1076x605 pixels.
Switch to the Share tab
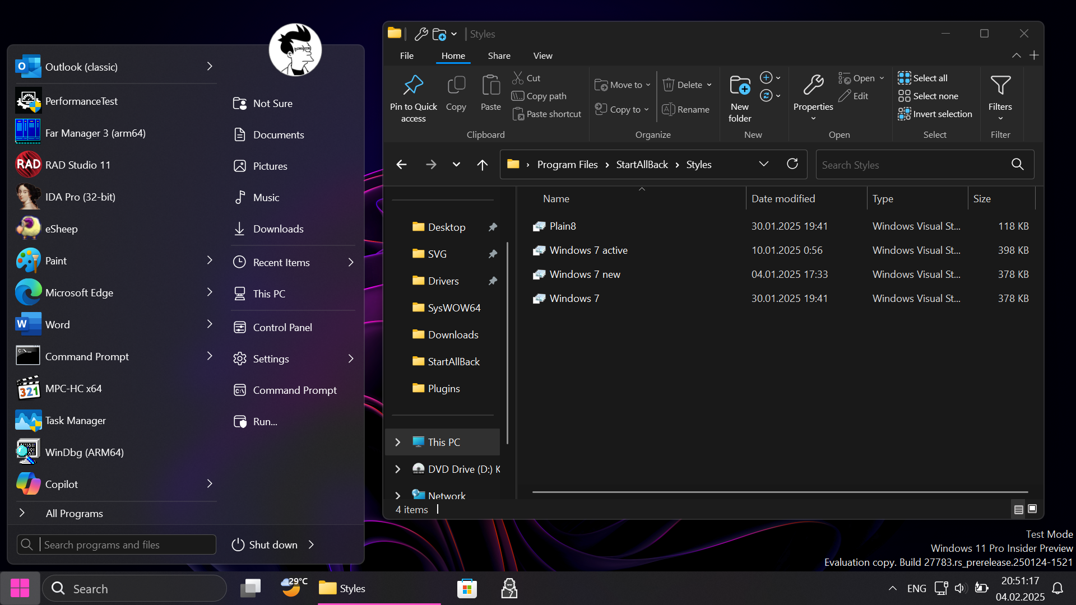coord(499,55)
